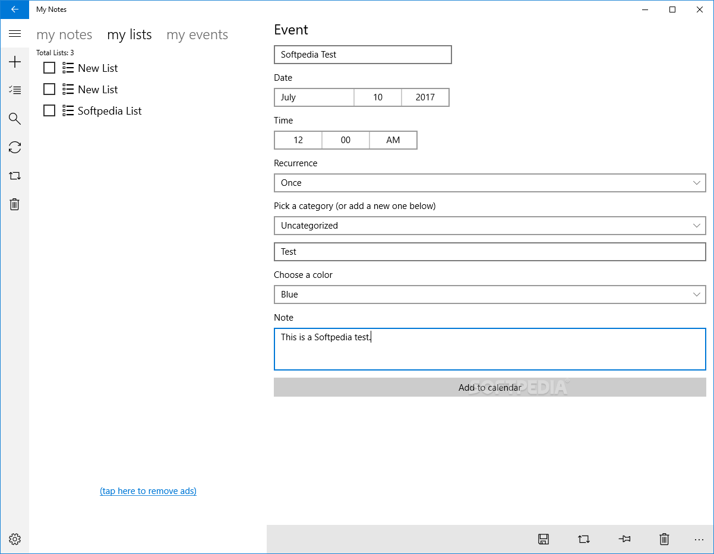
Task: Click the bottom bar repeat arrows icon
Action: point(584,539)
